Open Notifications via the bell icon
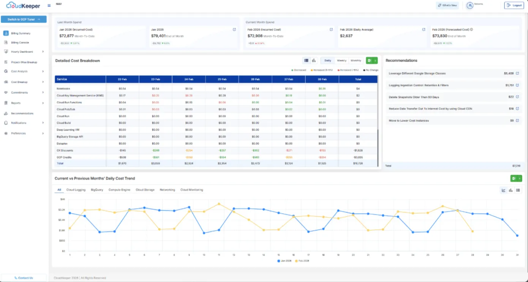Viewport: 528px width, 282px height. pos(6,123)
